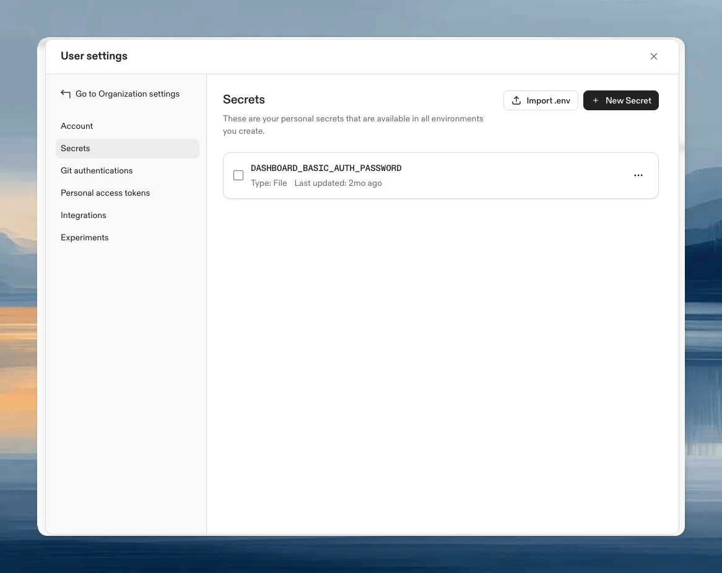This screenshot has width=722, height=573.
Task: Click the back arrow beside Organization settings
Action: point(65,94)
